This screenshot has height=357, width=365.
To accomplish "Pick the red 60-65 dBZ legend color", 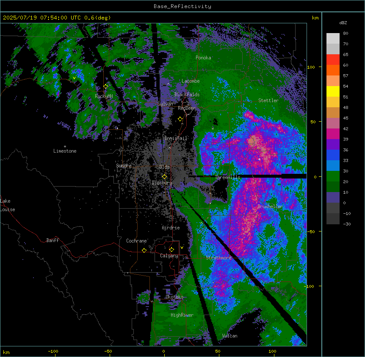I will pos(333,60).
